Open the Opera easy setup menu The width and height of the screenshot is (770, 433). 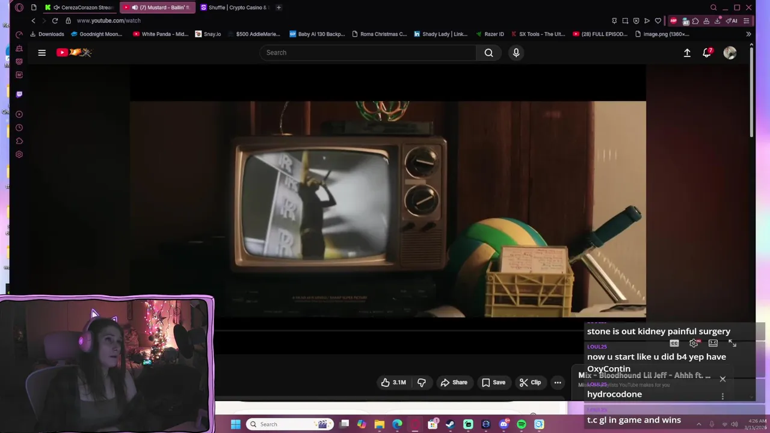tap(747, 21)
